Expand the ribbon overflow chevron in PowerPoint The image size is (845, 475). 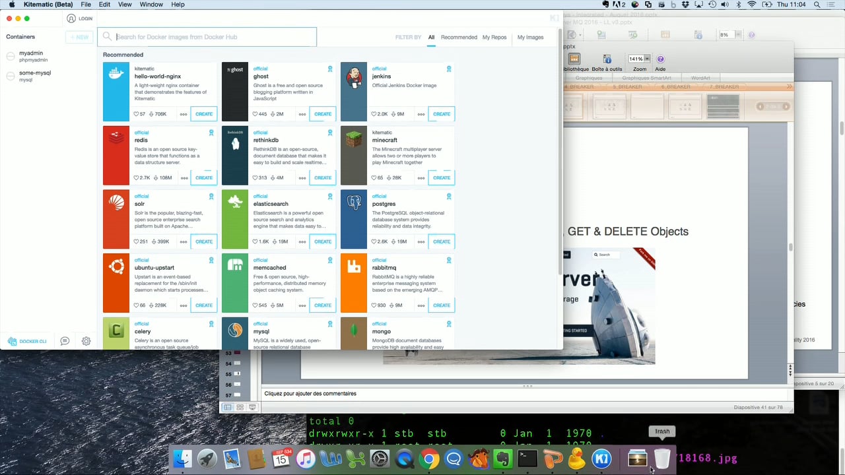click(789, 87)
